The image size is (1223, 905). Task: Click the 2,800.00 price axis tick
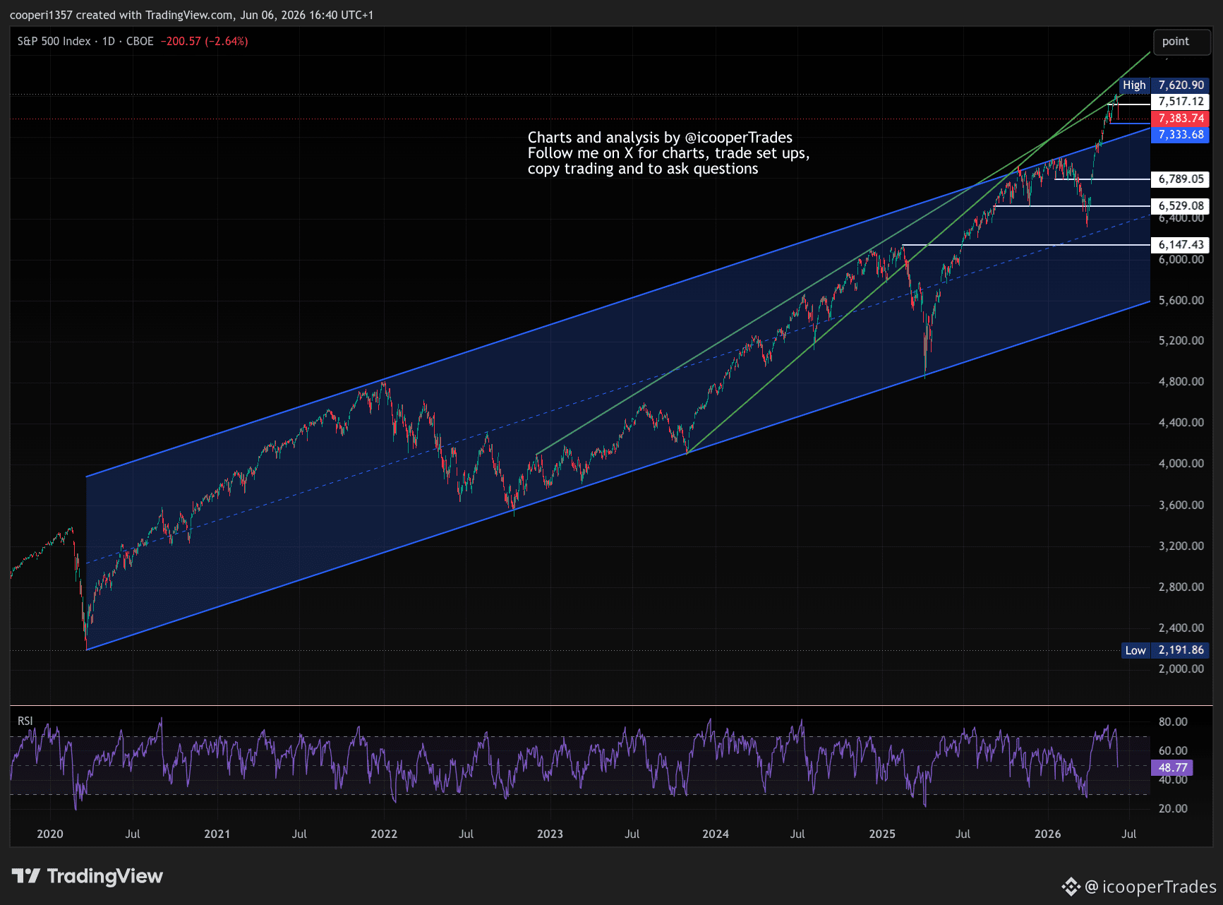1181,587
